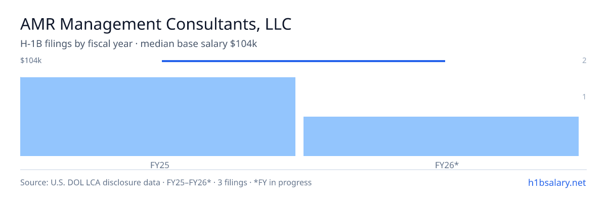This screenshot has width=607, height=202.
Task: Click the right axis tick value 2
Action: (x=584, y=61)
